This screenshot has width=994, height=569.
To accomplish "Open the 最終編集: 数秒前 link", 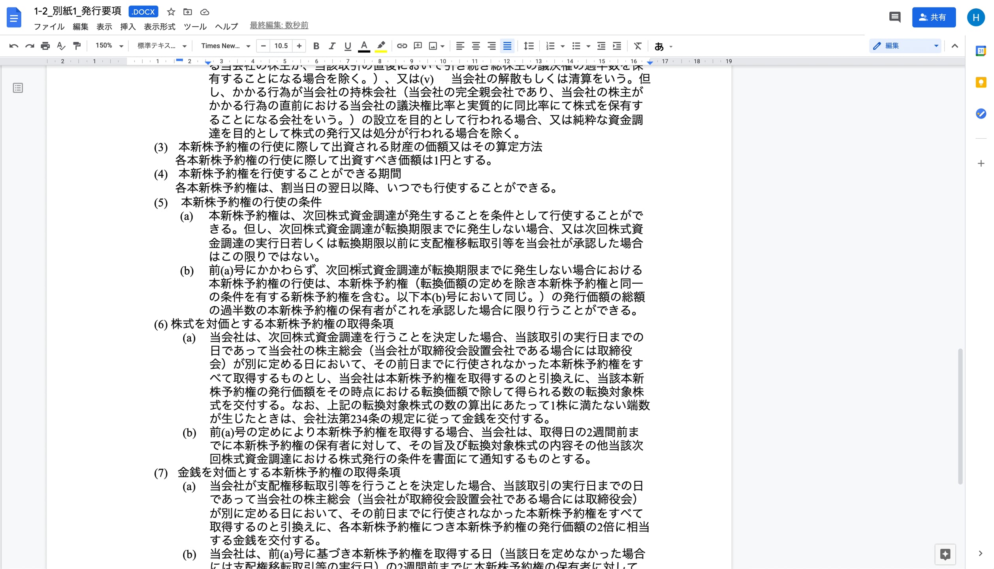I will click(x=279, y=25).
